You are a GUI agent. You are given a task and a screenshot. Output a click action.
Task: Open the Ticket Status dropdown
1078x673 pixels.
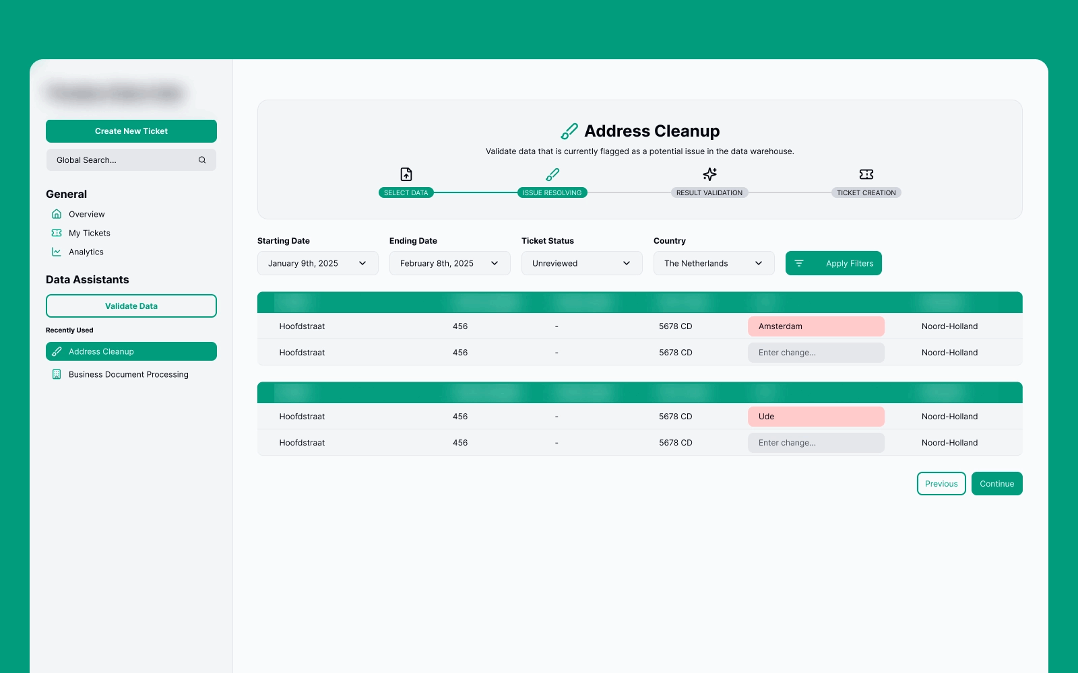(581, 263)
